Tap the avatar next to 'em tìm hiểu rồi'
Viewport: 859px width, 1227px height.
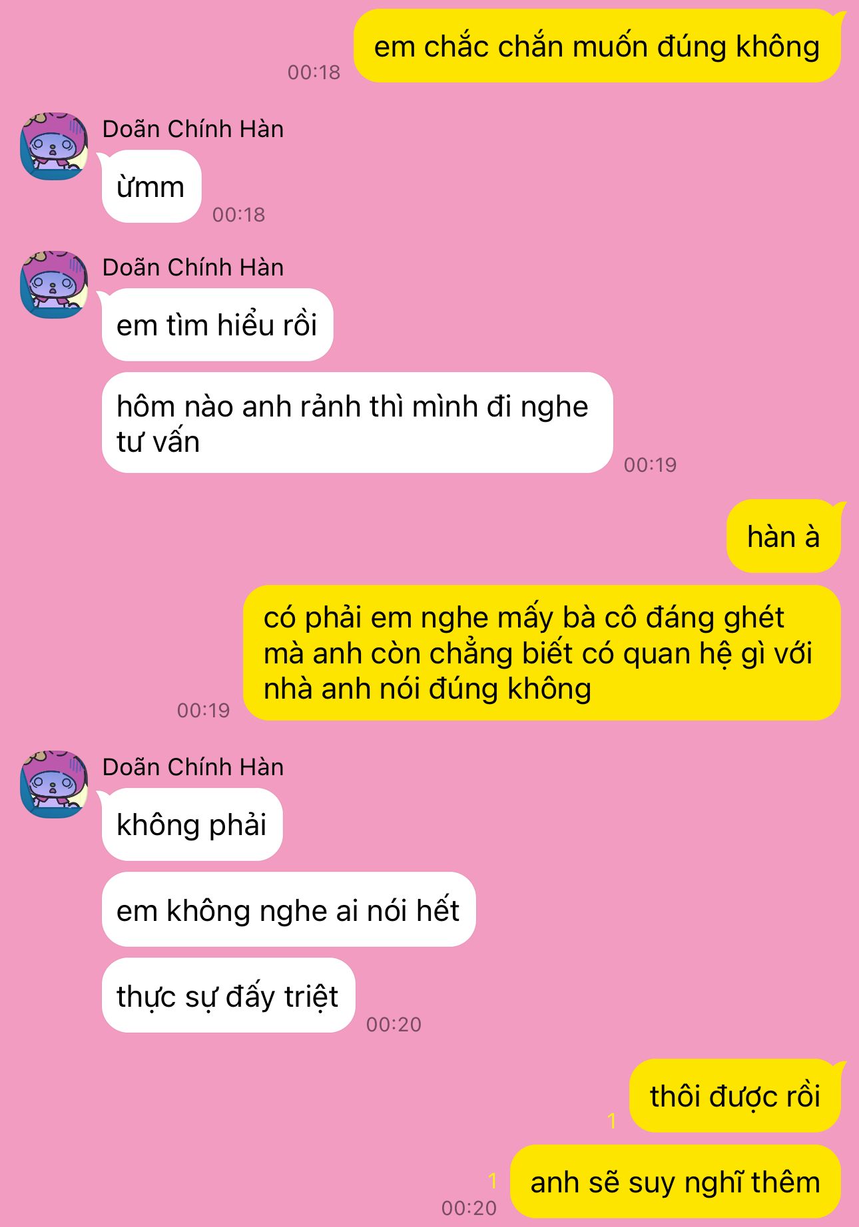(55, 284)
